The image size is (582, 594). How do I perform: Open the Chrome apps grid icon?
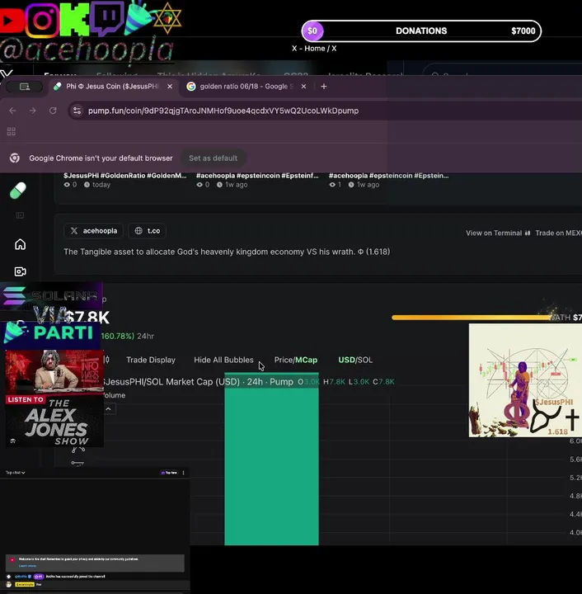point(12,131)
